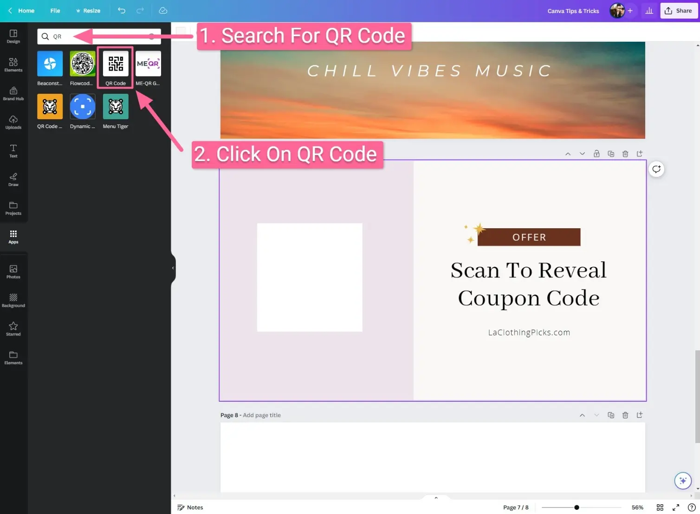Open the Elements folder at sidebar bottom
Viewport: 700px width, 514px height.
(x=13, y=358)
